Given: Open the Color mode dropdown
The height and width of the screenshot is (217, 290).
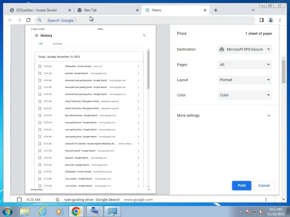Looking at the screenshot, I should point(245,95).
